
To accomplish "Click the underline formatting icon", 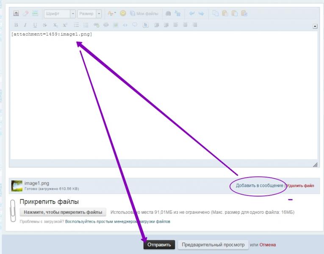I will (x=35, y=25).
